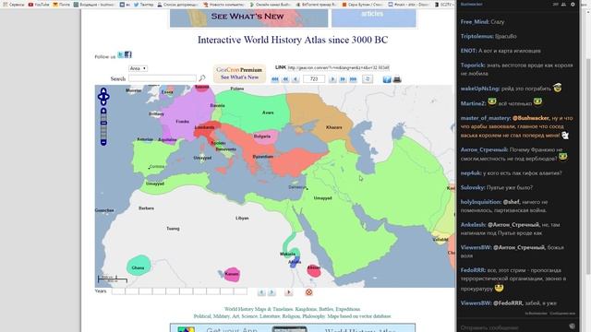Click the YouTube bookmark
The width and height of the screenshot is (591, 332).
click(39, 5)
